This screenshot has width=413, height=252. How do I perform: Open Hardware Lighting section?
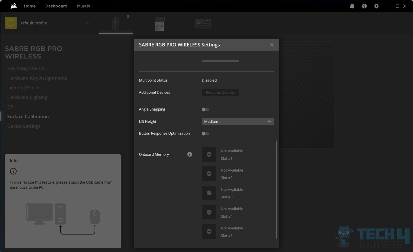pos(27,97)
